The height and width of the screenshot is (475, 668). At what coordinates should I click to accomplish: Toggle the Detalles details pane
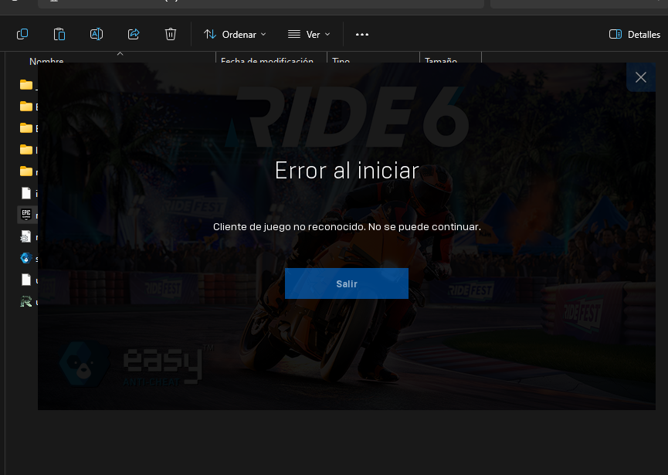(634, 35)
